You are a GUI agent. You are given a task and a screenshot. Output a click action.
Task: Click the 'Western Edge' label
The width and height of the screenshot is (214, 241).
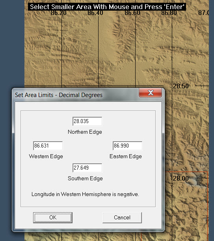(x=46, y=156)
